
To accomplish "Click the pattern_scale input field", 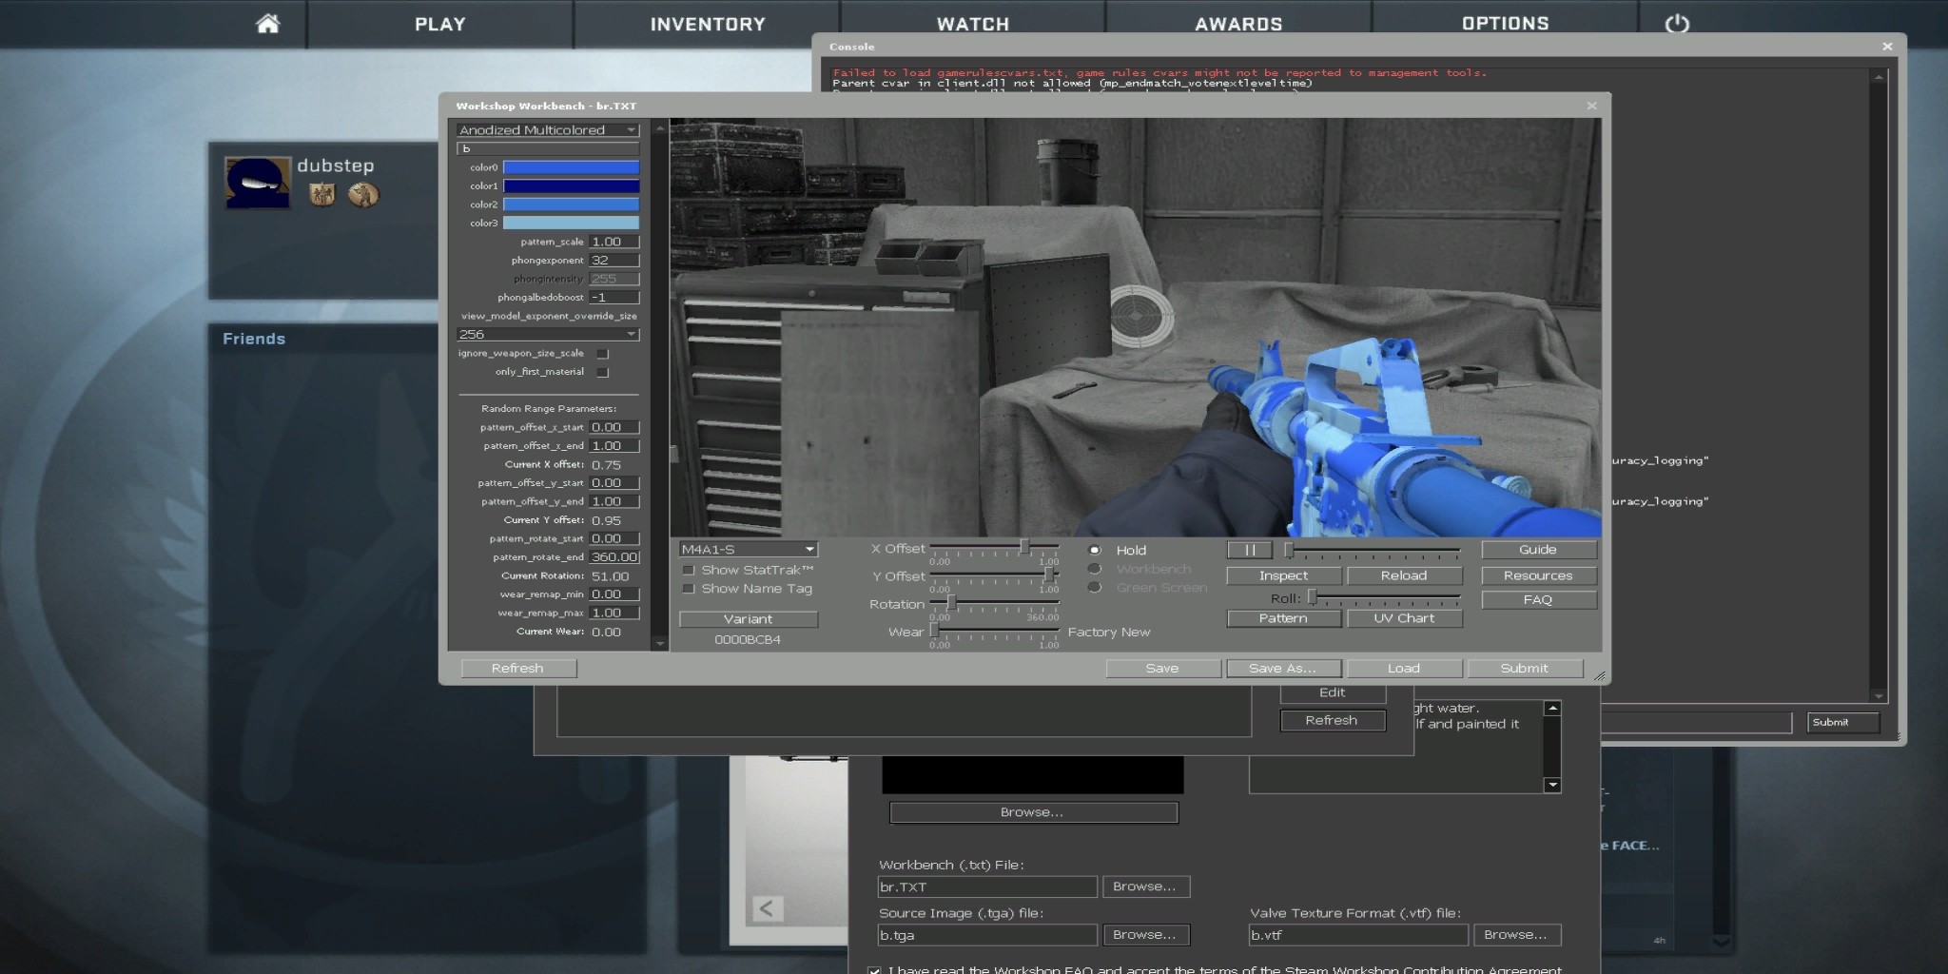I will coord(614,242).
